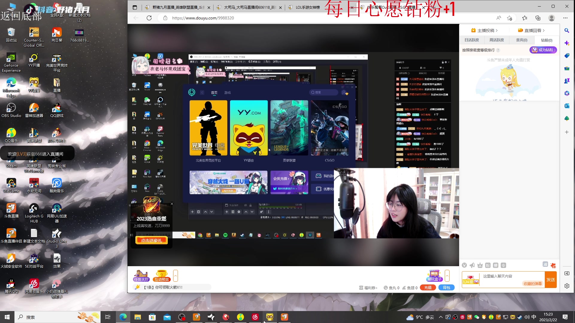The height and width of the screenshot is (323, 575).
Task: Open the 粉 fan badge chat icon
Action: [488, 265]
